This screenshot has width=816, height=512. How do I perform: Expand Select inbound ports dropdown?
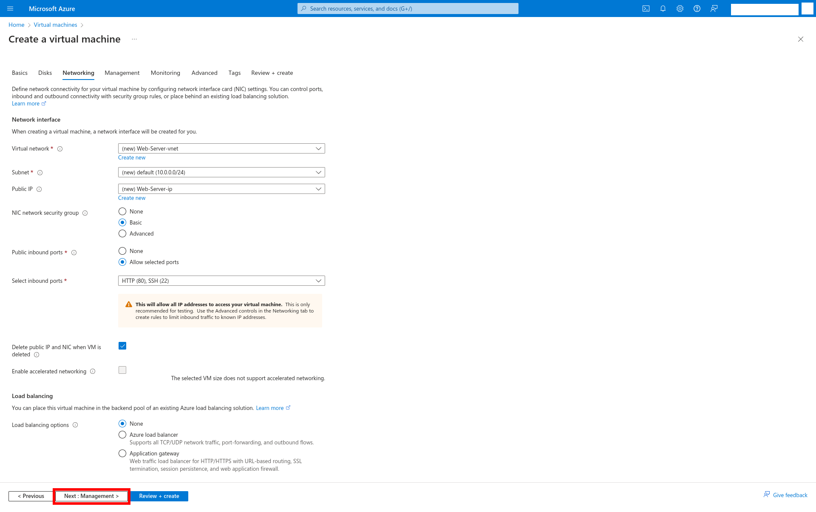point(221,281)
